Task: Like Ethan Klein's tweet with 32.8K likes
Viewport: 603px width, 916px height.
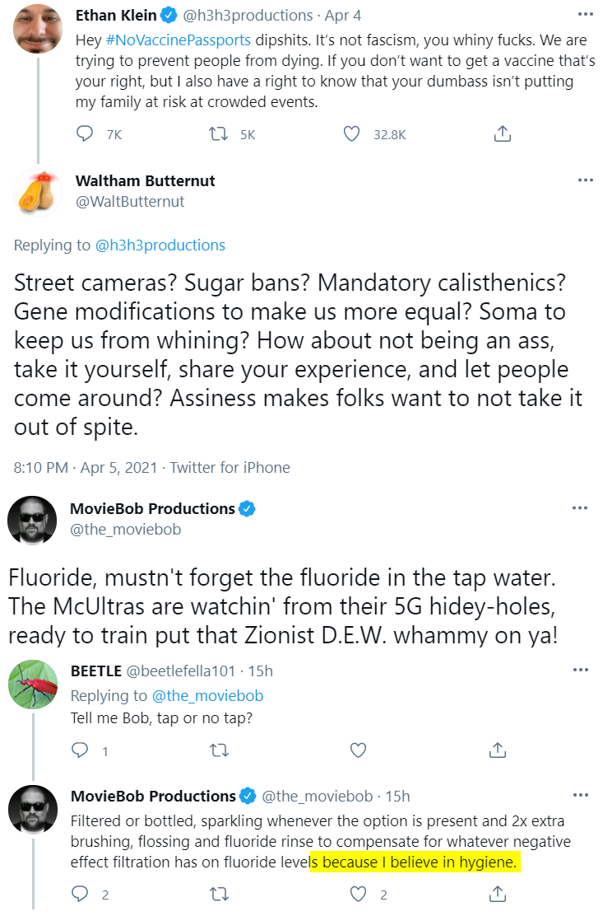Action: (351, 134)
